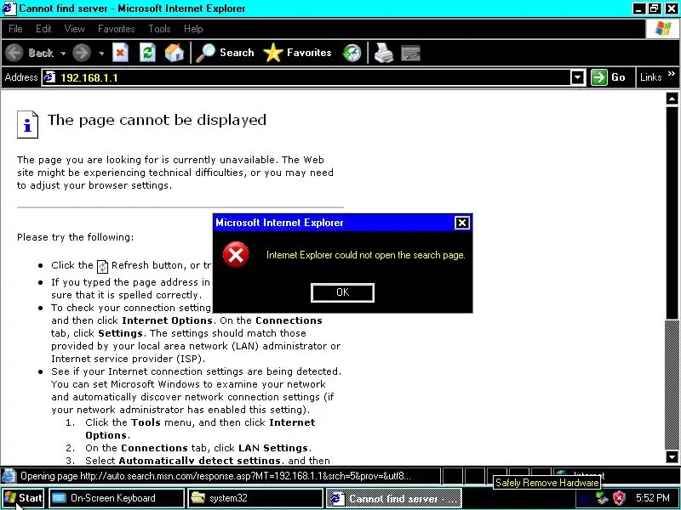The height and width of the screenshot is (510, 681).
Task: Switch to system32 folder taskbar button
Action: 255,498
